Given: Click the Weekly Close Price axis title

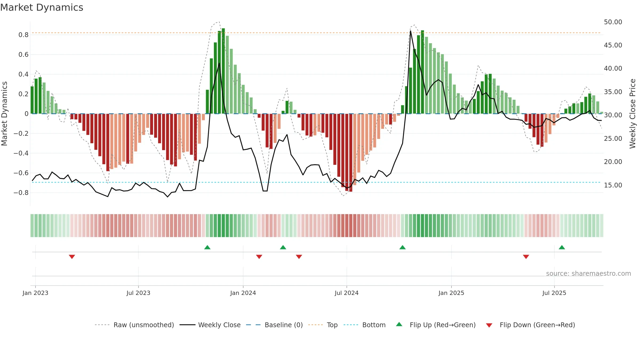Looking at the screenshot, I should tap(633, 114).
